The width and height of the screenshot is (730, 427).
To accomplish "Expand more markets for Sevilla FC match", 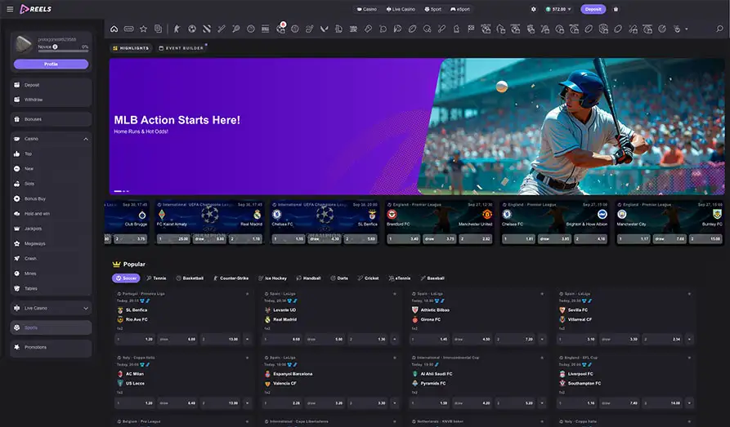I will [689, 339].
